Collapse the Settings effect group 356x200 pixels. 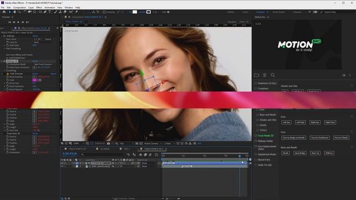tap(2, 36)
